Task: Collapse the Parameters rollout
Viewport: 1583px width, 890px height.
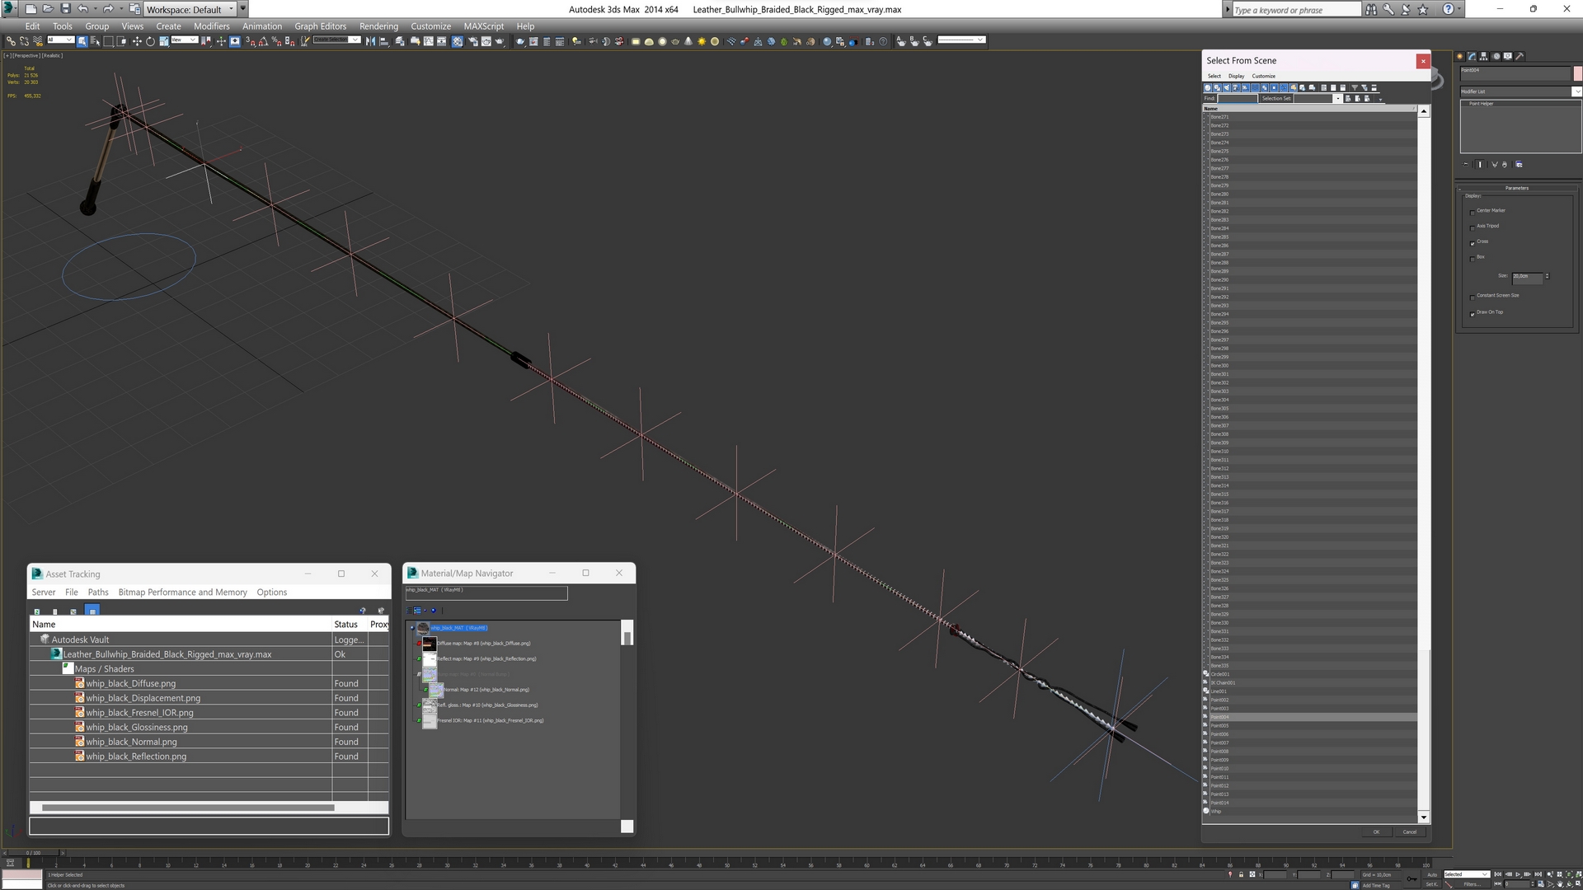Action: pyautogui.click(x=1516, y=188)
